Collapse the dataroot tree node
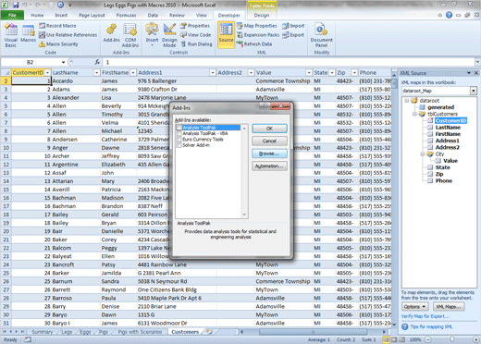 [406, 101]
